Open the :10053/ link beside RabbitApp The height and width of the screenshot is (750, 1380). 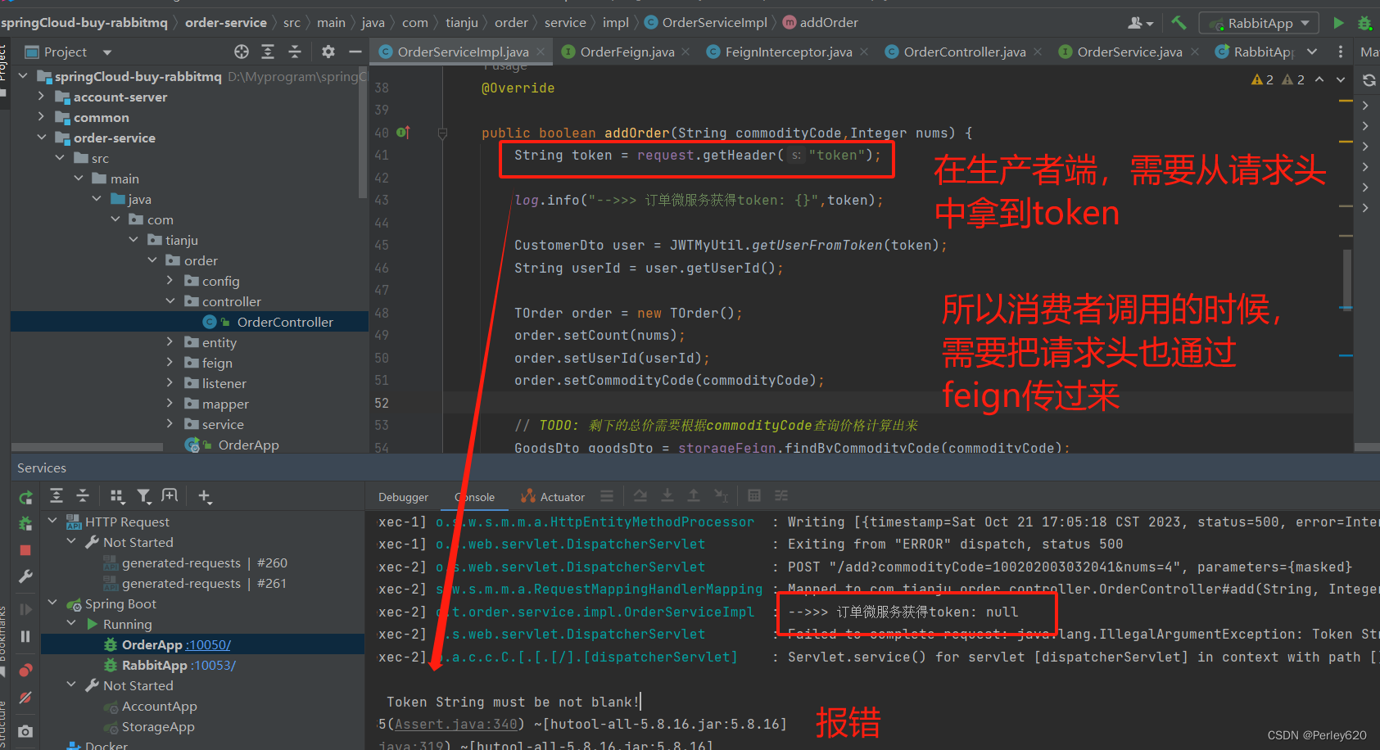(x=214, y=666)
